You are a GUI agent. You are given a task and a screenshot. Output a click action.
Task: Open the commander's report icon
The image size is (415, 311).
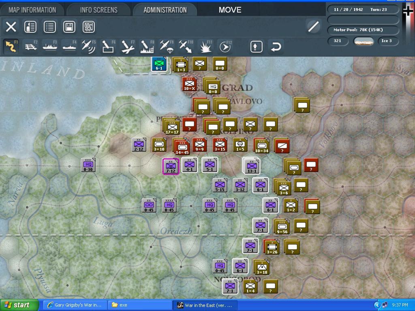[x=30, y=27]
